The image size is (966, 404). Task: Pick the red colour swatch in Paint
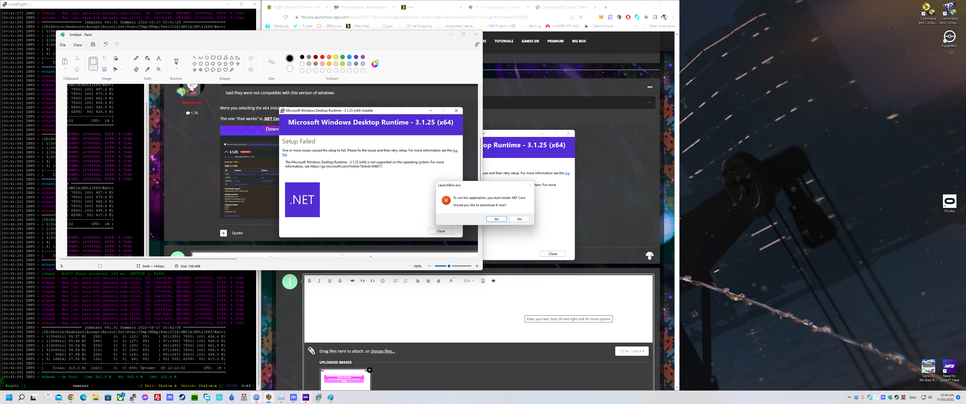(322, 57)
